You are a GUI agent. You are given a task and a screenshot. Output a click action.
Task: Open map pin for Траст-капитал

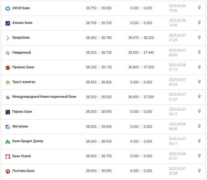(x=199, y=82)
